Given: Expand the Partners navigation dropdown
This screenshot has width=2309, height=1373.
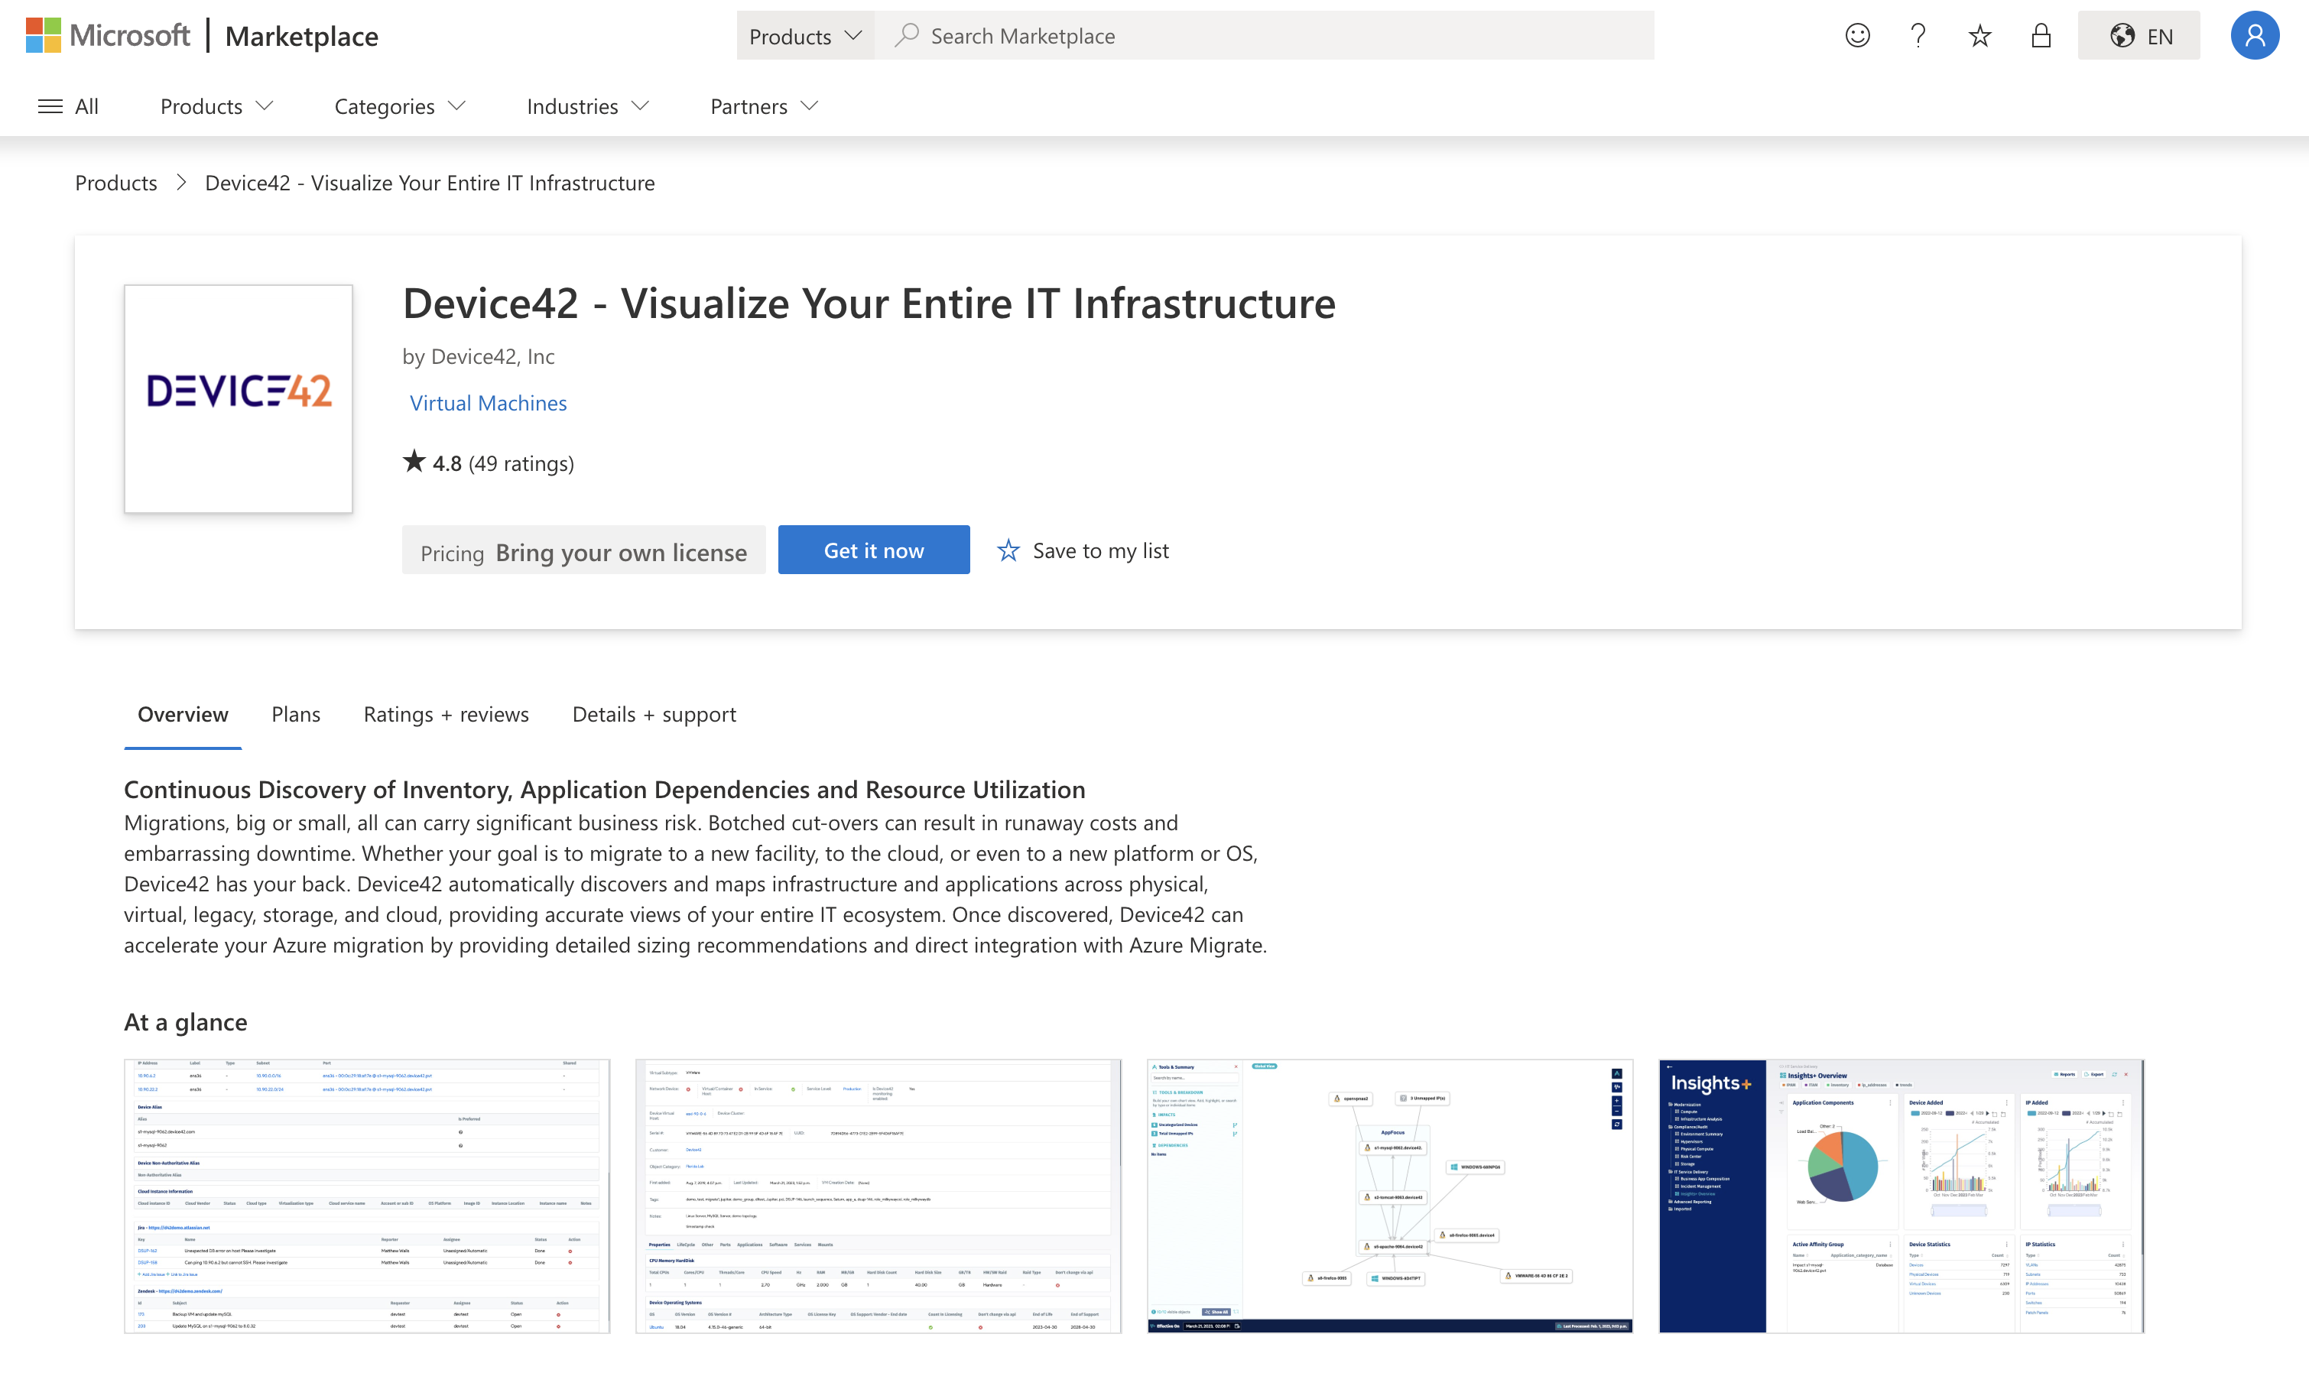Looking at the screenshot, I should [x=764, y=106].
